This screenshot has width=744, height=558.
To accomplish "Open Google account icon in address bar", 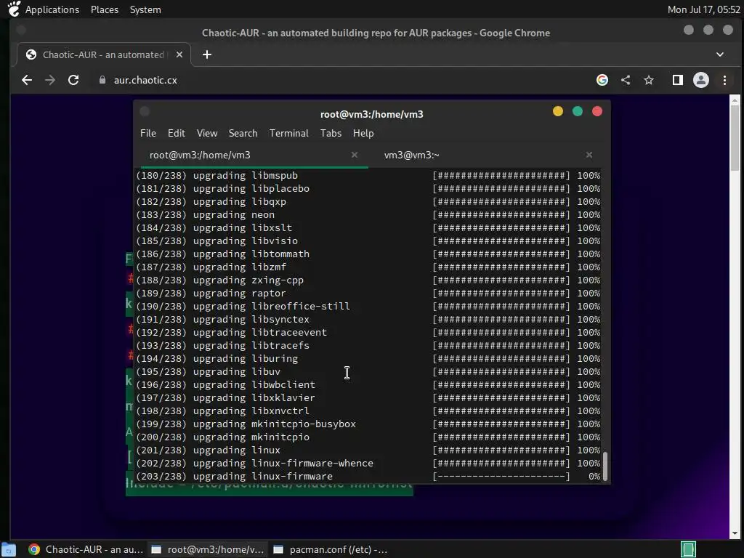I will (x=602, y=80).
